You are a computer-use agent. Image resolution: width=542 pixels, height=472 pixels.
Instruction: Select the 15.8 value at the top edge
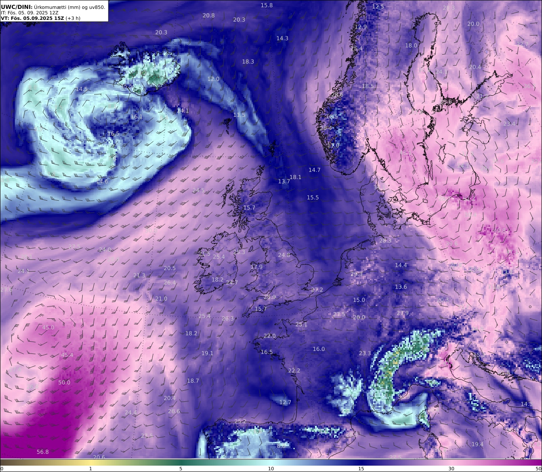click(267, 6)
